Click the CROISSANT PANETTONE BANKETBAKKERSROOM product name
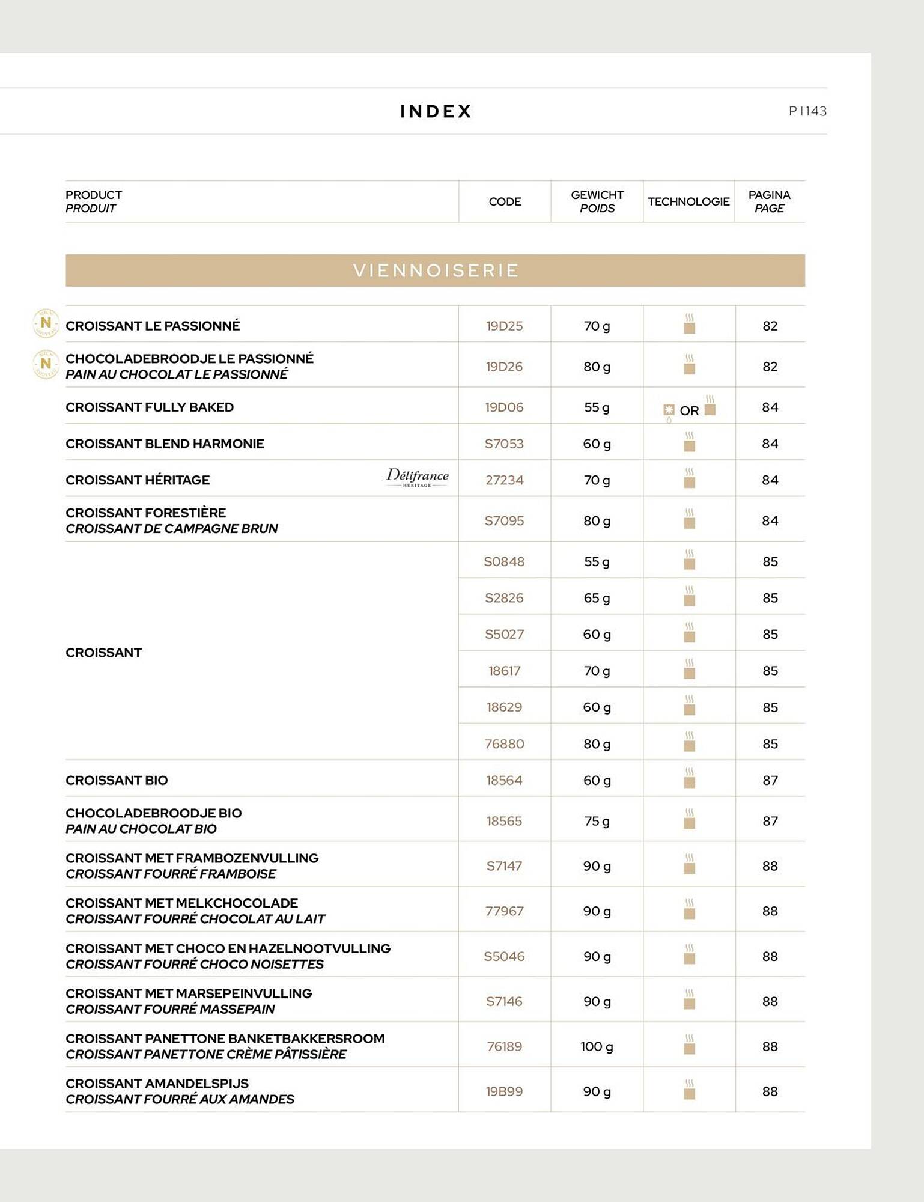 pos(225,1039)
